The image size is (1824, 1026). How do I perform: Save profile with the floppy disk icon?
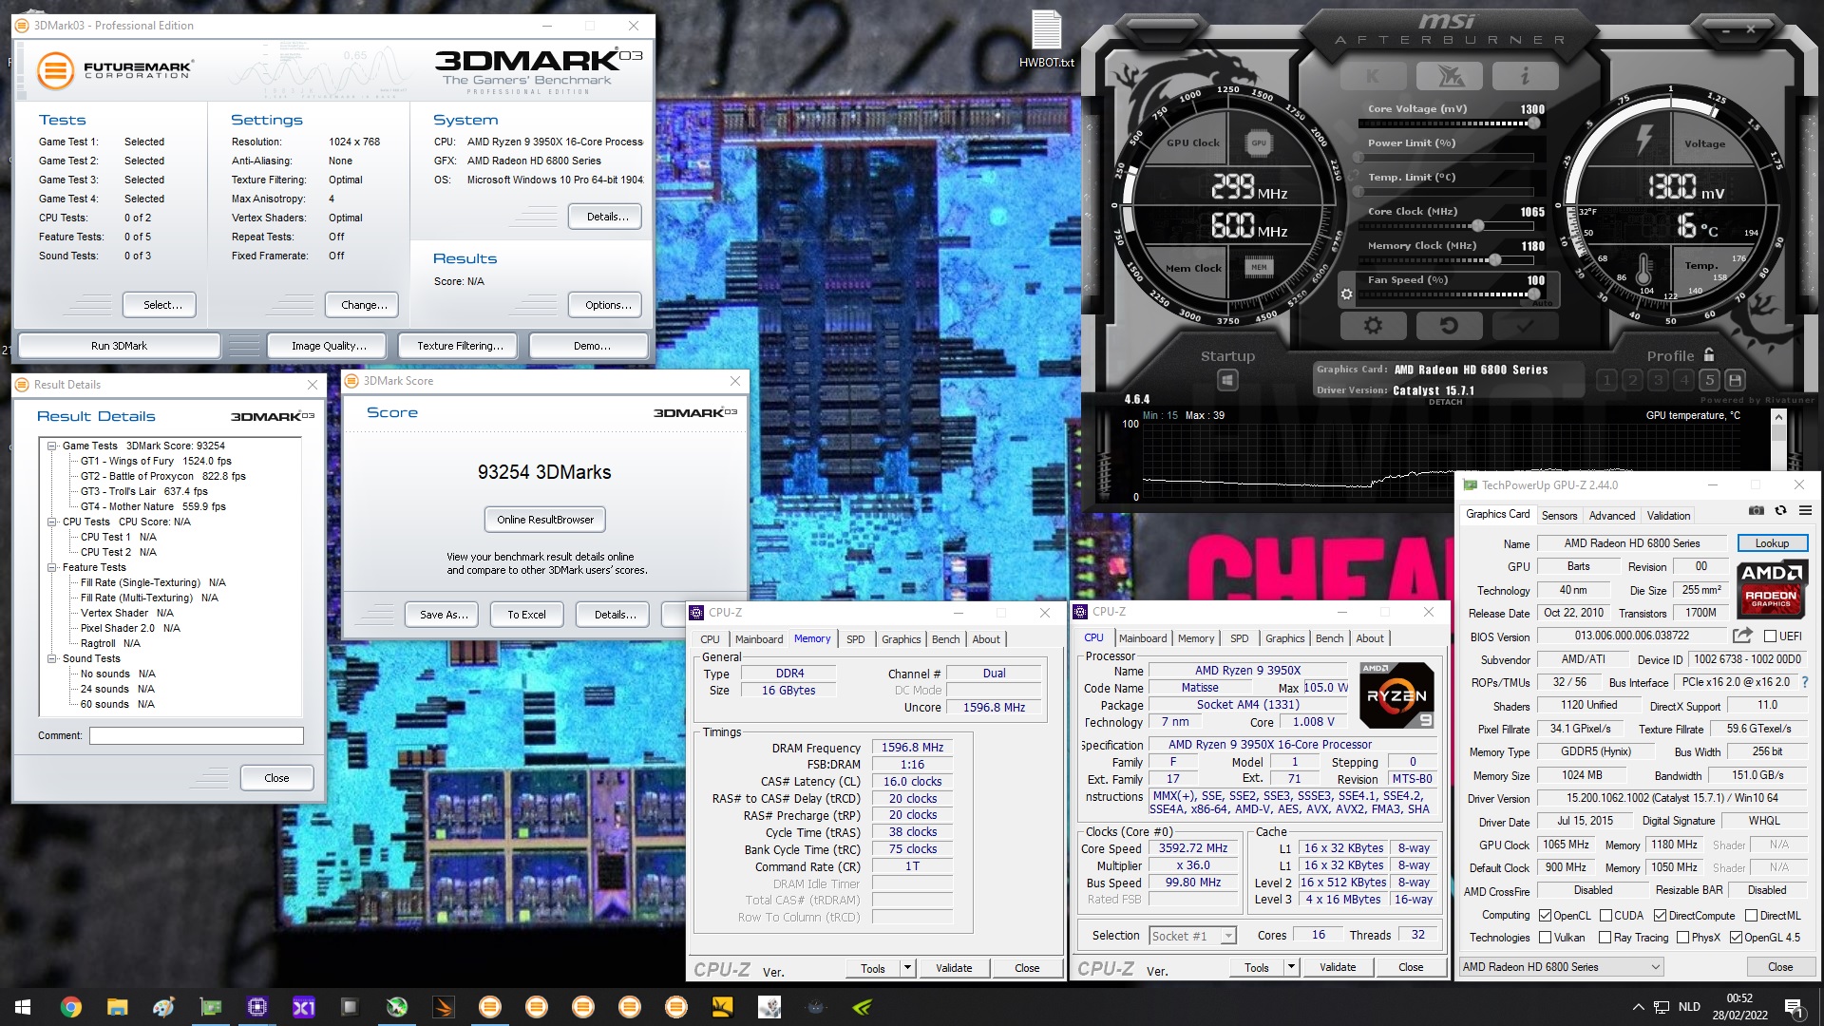click(x=1735, y=380)
